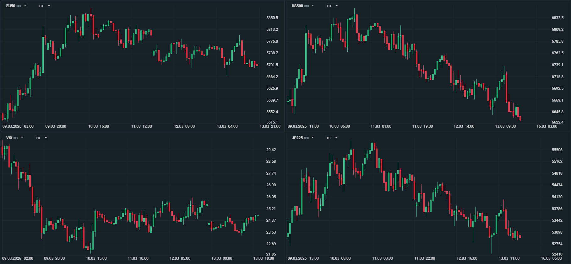Open the EU50 symbol dropdown arrow
Viewport: 571px width, 264px height.
(x=25, y=6)
